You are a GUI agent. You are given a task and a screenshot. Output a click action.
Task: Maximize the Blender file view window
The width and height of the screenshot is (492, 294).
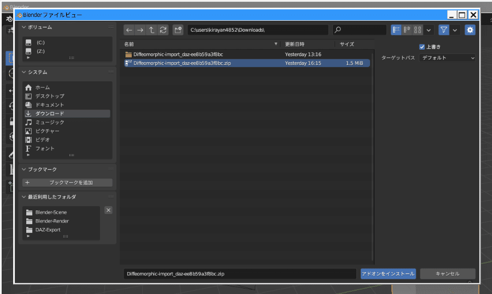tap(462, 15)
